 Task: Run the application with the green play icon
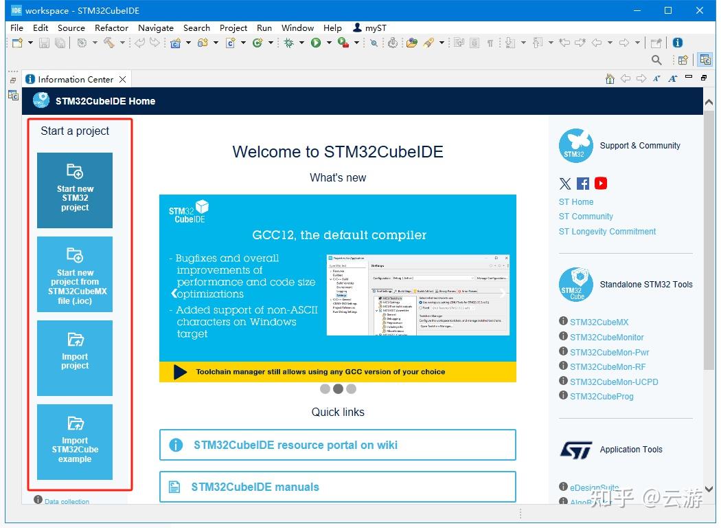coord(316,43)
